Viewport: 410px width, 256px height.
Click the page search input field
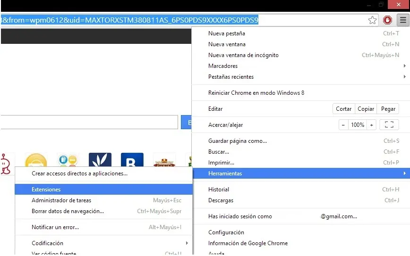click(89, 122)
